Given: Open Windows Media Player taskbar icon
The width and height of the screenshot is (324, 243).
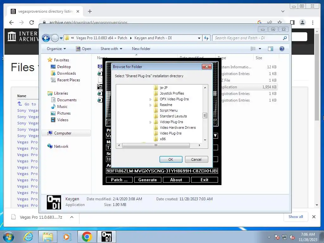Looking at the screenshot, I should (67, 237).
